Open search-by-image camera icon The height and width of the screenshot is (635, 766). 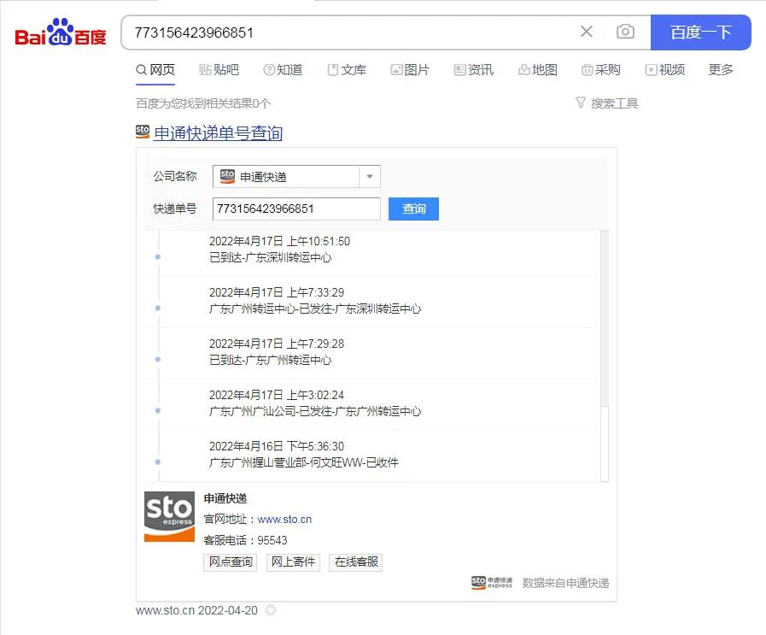pos(625,32)
